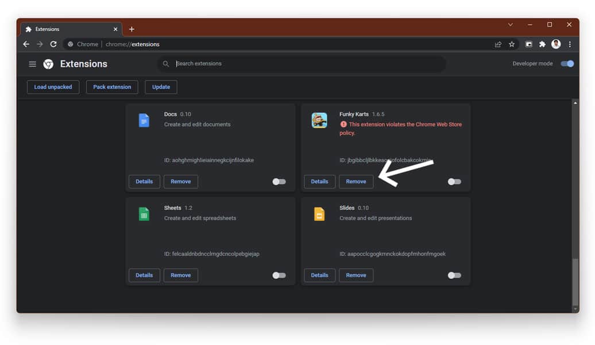This screenshot has height=345, width=595.
Task: Remove the Slides extension
Action: (356, 275)
